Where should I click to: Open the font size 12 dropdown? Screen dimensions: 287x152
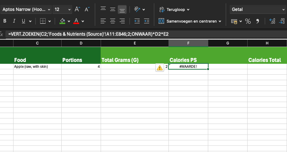[x=62, y=9]
